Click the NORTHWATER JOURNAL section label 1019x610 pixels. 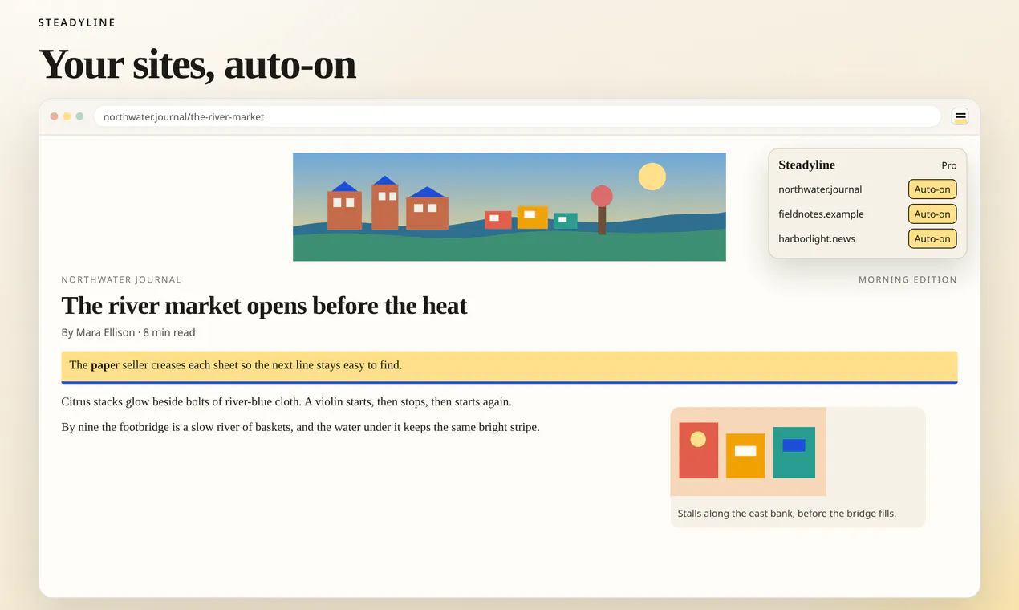tap(121, 280)
